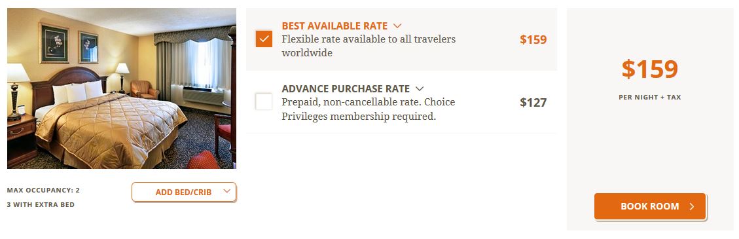Click the large $159 total price
The height and width of the screenshot is (239, 739).
pyautogui.click(x=649, y=69)
